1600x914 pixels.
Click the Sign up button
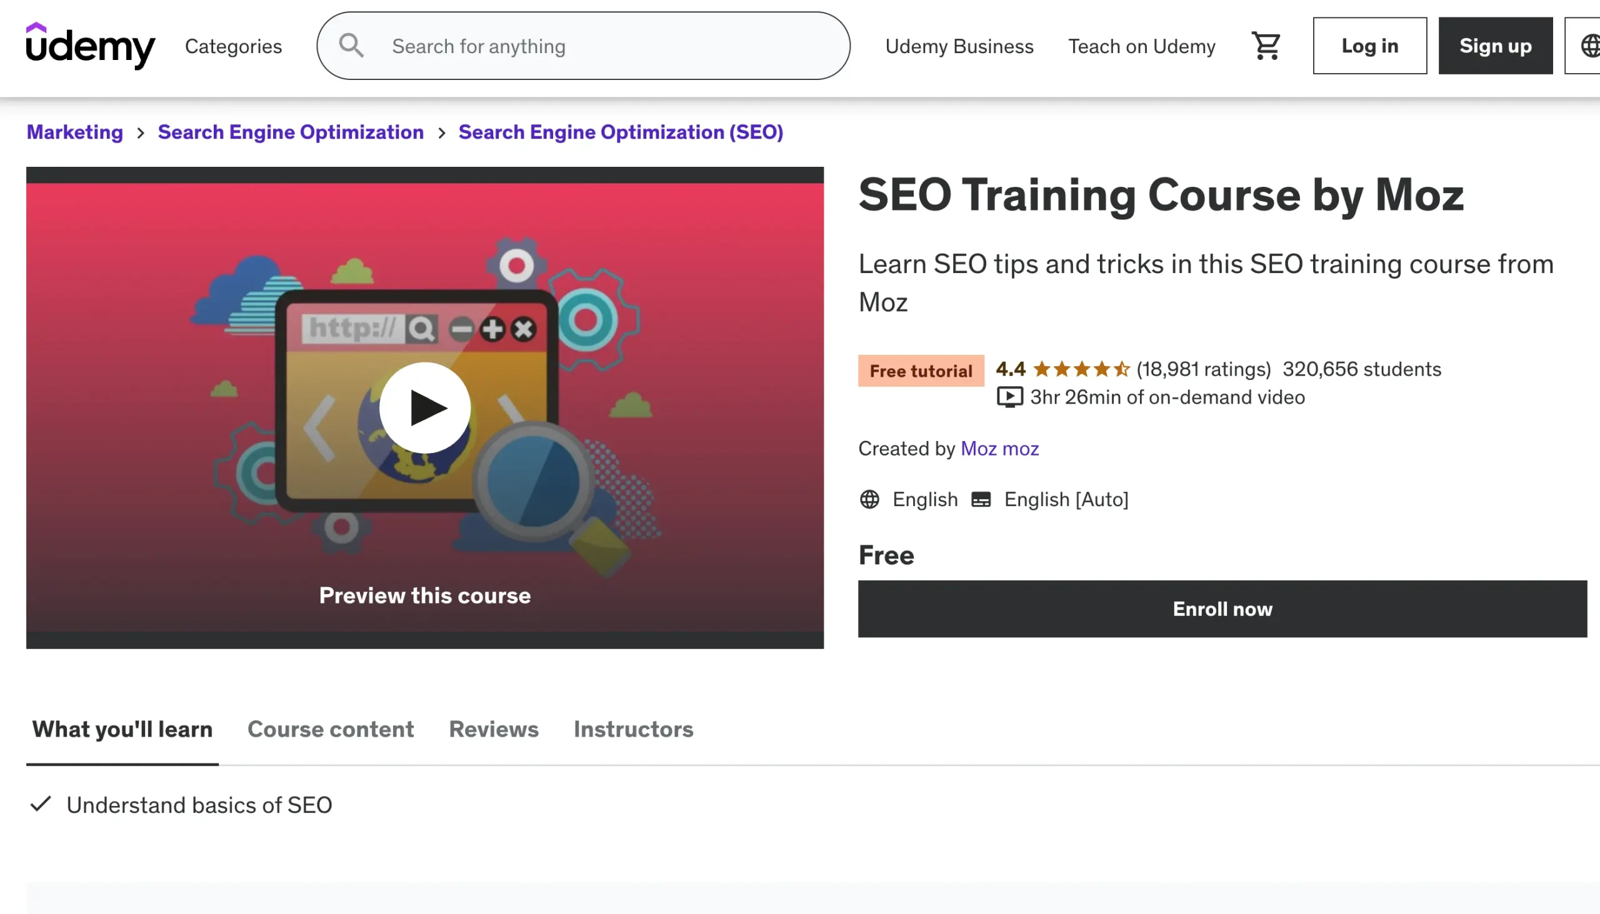pyautogui.click(x=1495, y=46)
